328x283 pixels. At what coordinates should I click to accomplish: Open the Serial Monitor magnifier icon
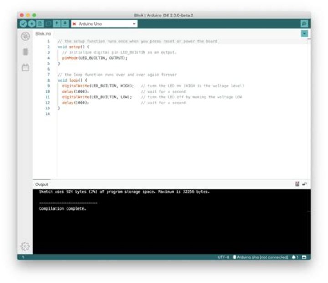click(304, 24)
